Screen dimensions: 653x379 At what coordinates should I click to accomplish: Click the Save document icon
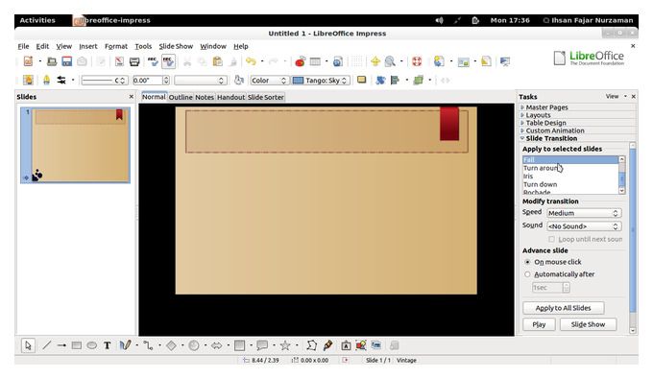(66, 61)
